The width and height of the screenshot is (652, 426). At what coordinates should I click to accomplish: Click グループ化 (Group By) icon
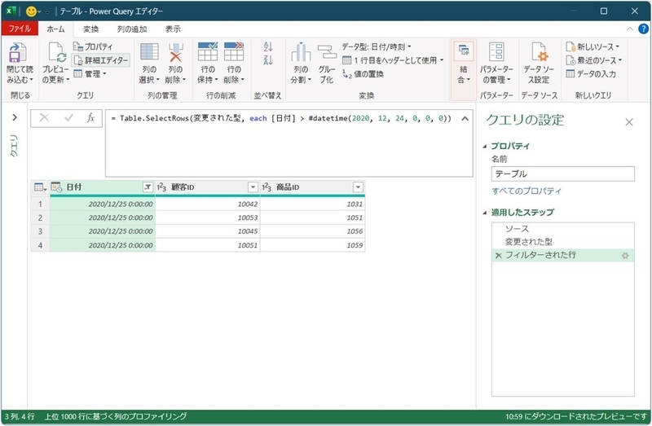(327, 52)
